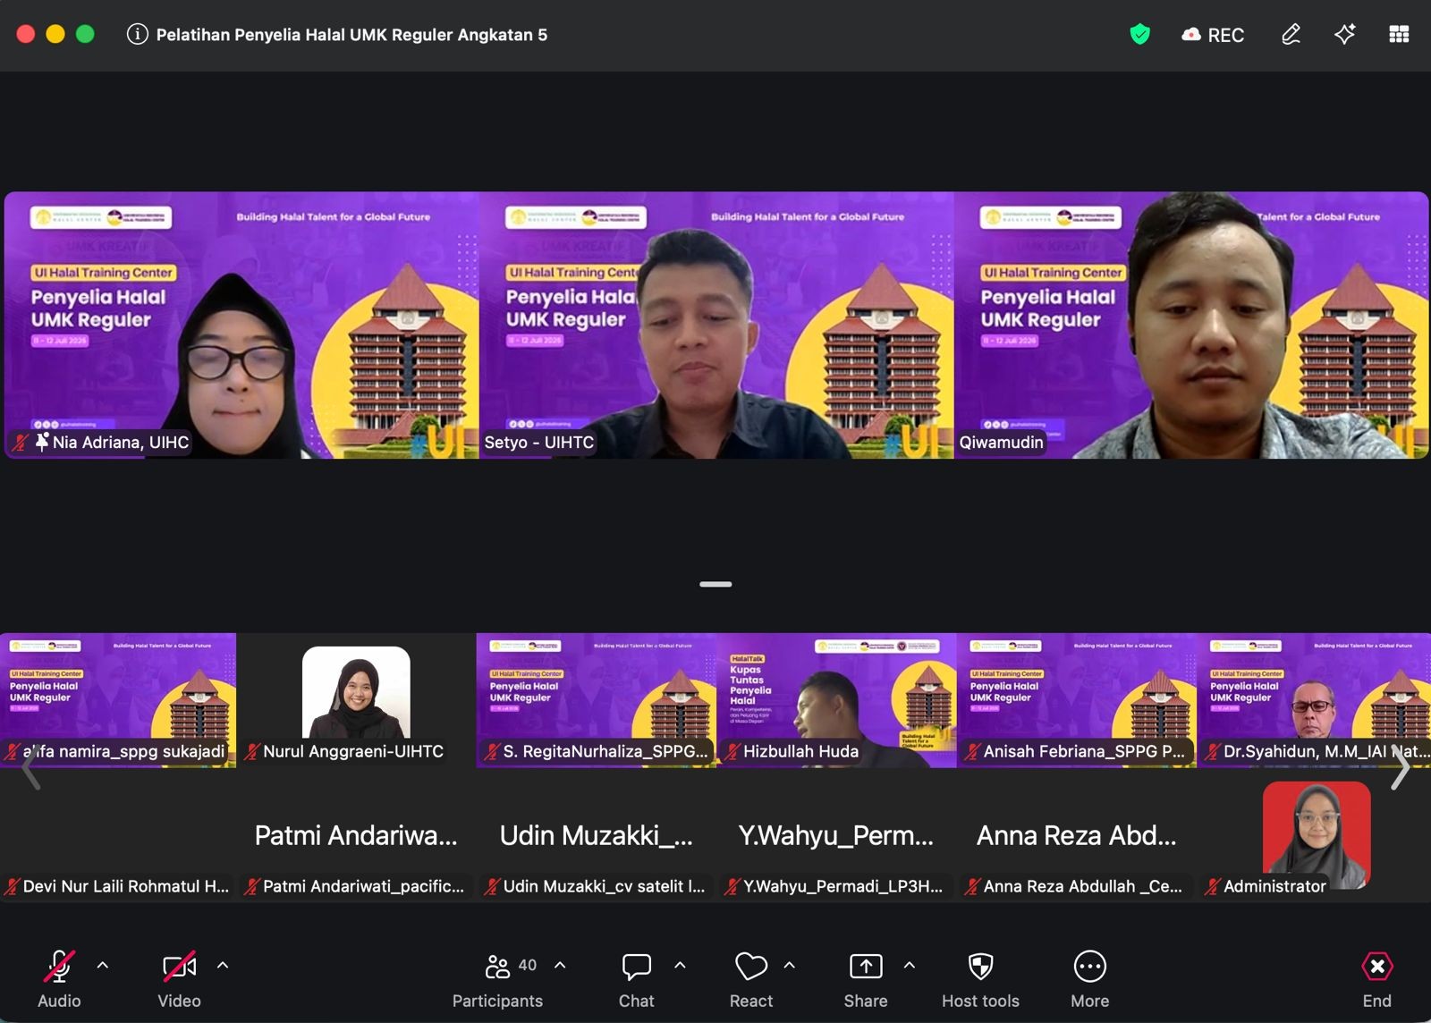Screen dimensions: 1431x1023
Task: Click muted mic icon beside S. RegitaNurhaliza_SPPG
Action: (493, 752)
